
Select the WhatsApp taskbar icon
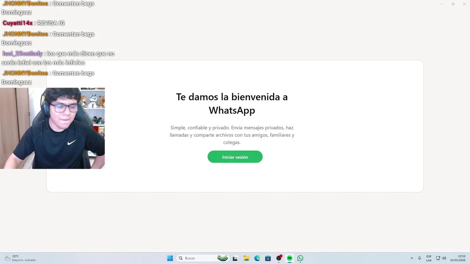(x=300, y=258)
